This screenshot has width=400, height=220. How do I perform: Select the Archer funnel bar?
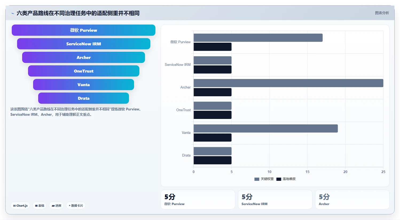(x=84, y=57)
